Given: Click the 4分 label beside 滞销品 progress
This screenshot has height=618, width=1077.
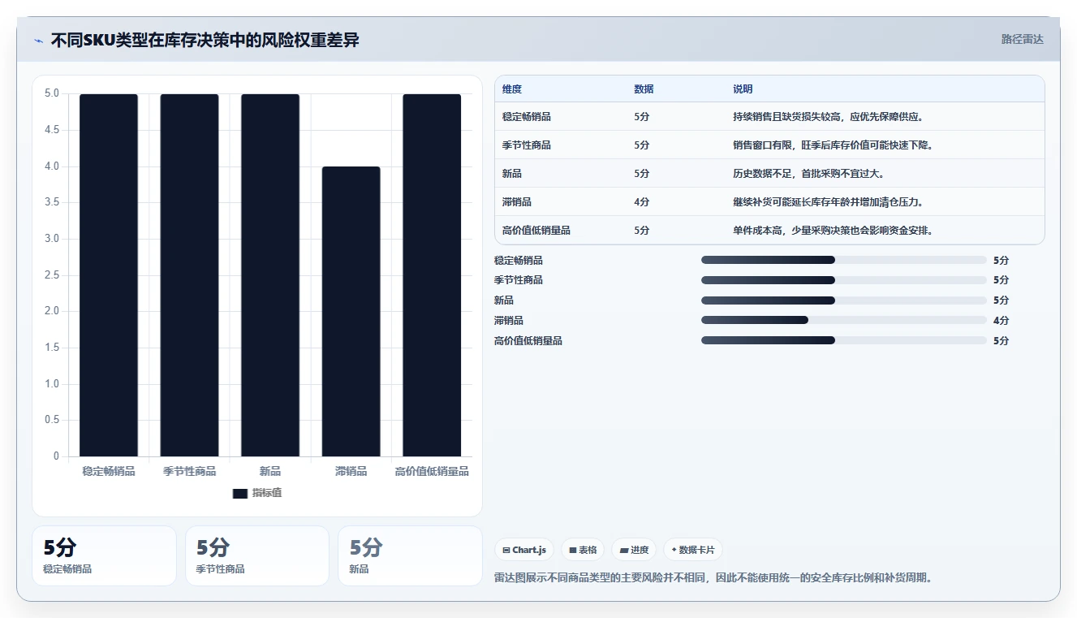Looking at the screenshot, I should pyautogui.click(x=1001, y=321).
